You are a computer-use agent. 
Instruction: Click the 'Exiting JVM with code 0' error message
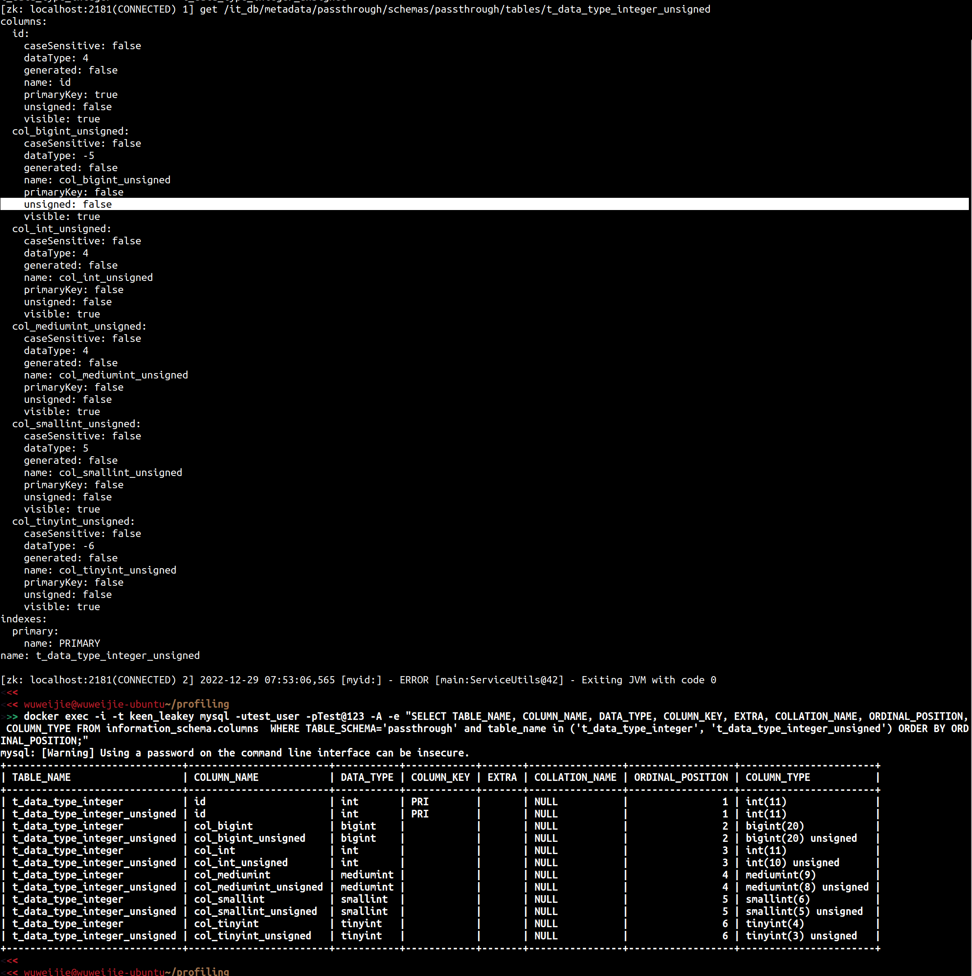648,680
